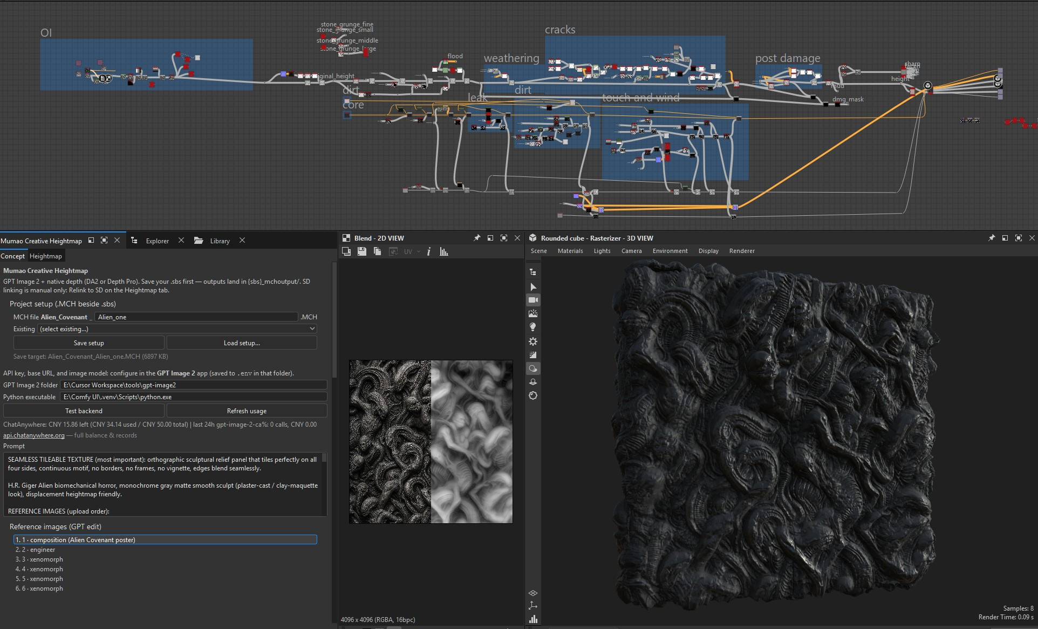Viewport: 1038px width, 629px height.
Task: Maximize the Blend 2D view panel
Action: click(504, 238)
